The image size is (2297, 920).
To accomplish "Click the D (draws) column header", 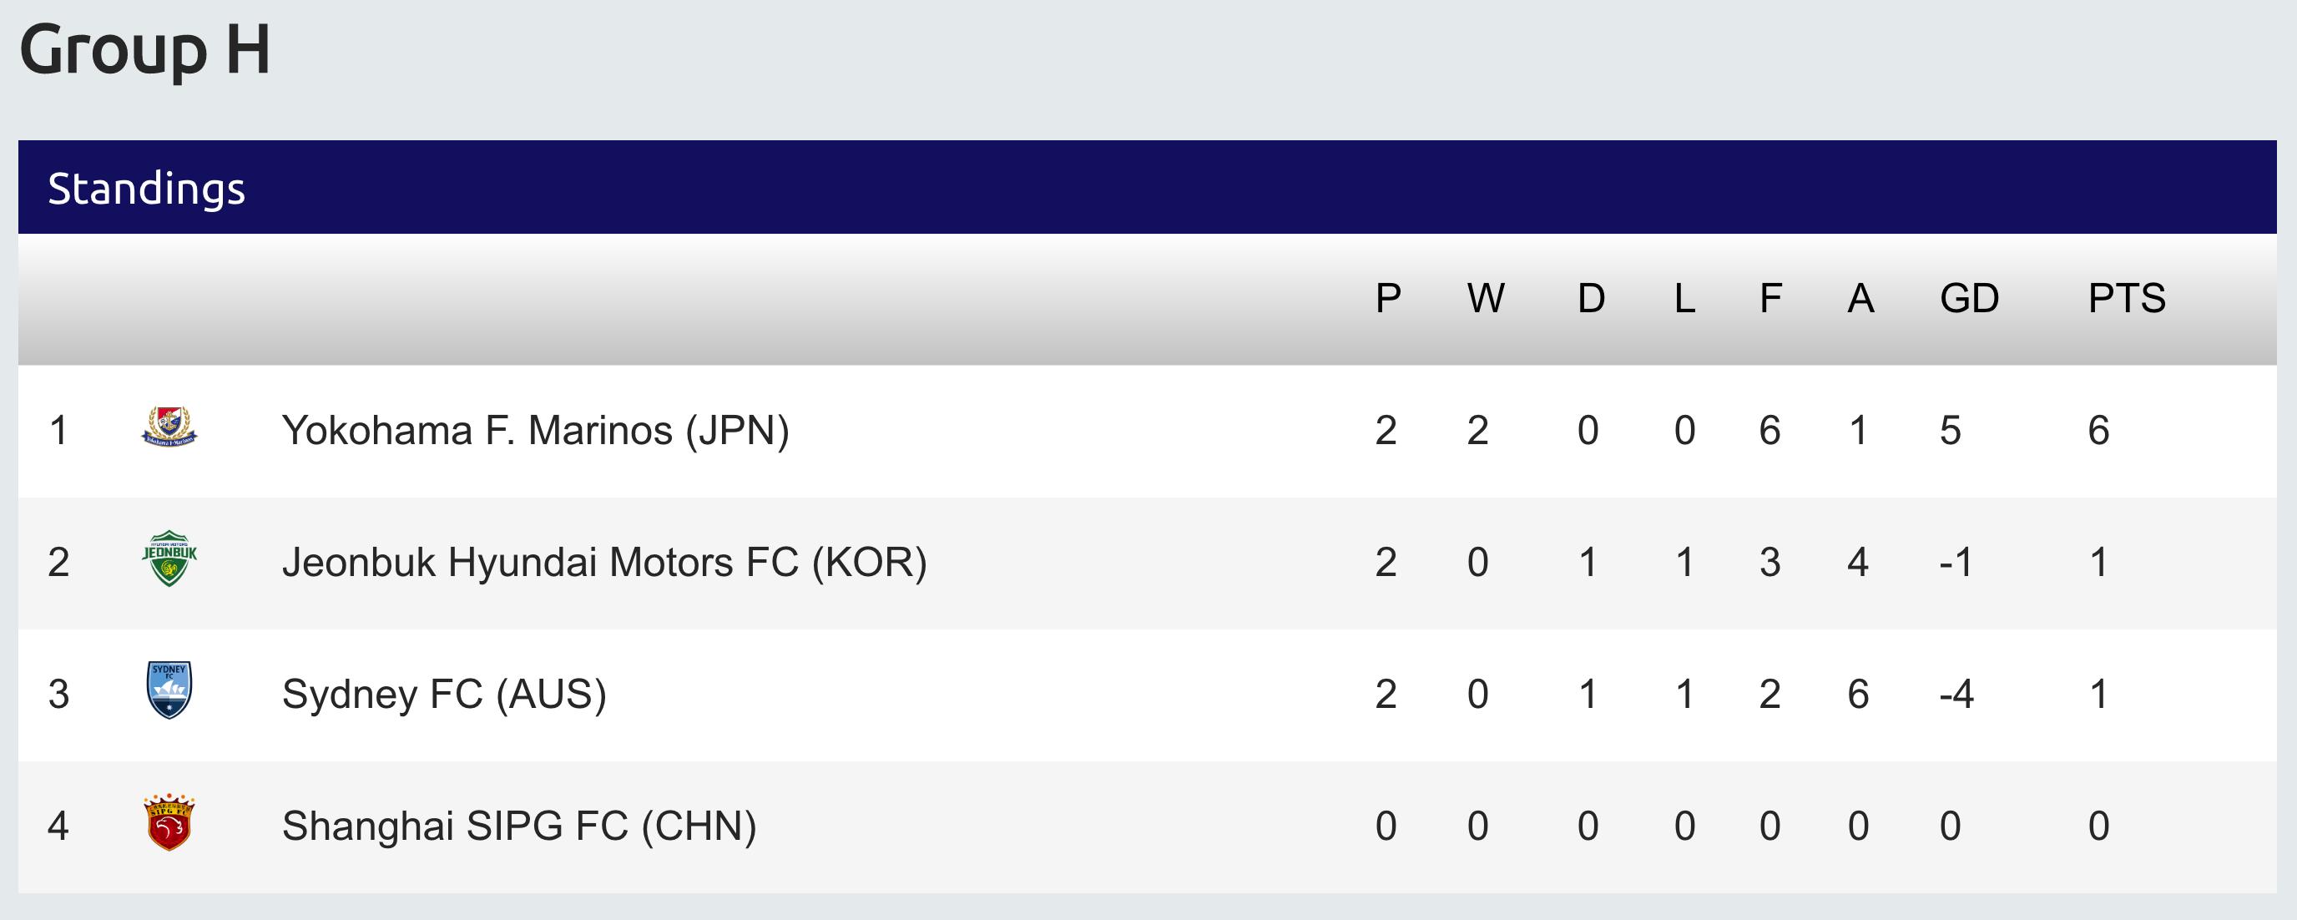I will coord(1591,299).
